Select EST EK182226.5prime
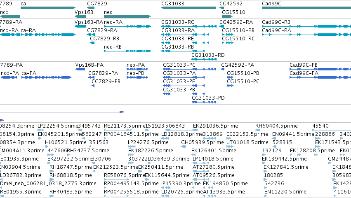The width and height of the screenshot is (351, 198). [131, 155]
